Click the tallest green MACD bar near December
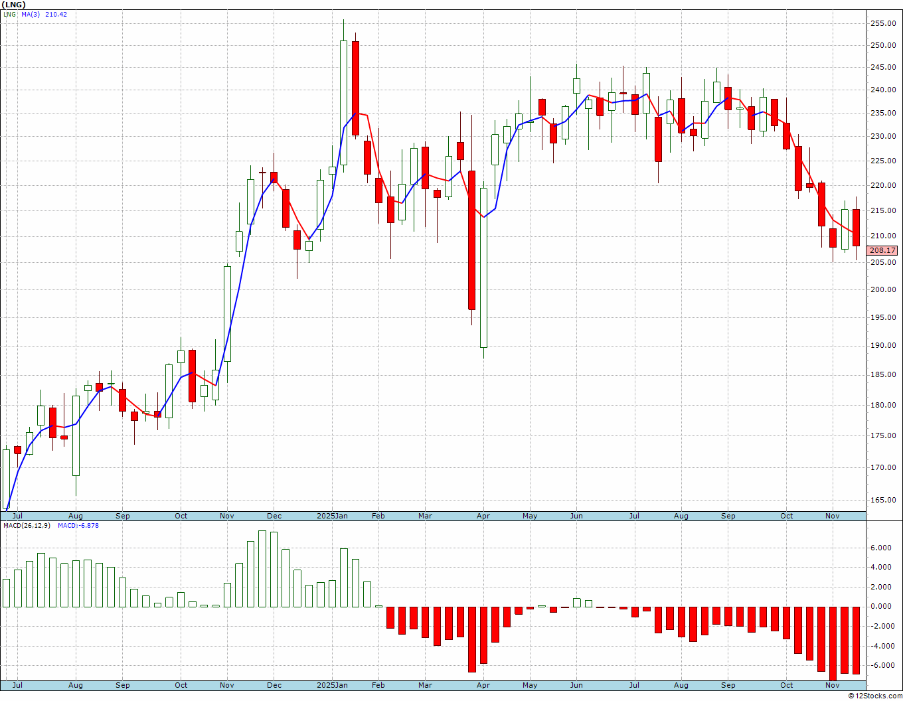 coord(262,569)
